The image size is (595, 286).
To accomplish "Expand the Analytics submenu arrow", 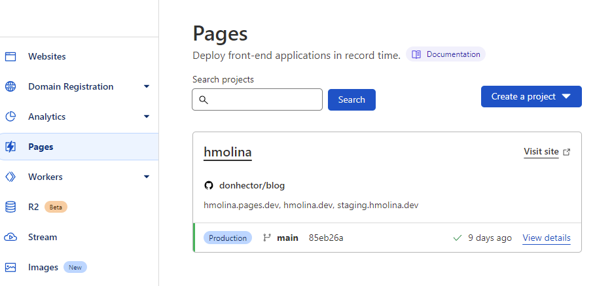I will coord(147,116).
